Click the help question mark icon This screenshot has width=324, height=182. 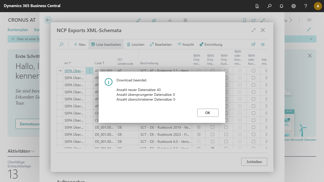(x=306, y=6)
